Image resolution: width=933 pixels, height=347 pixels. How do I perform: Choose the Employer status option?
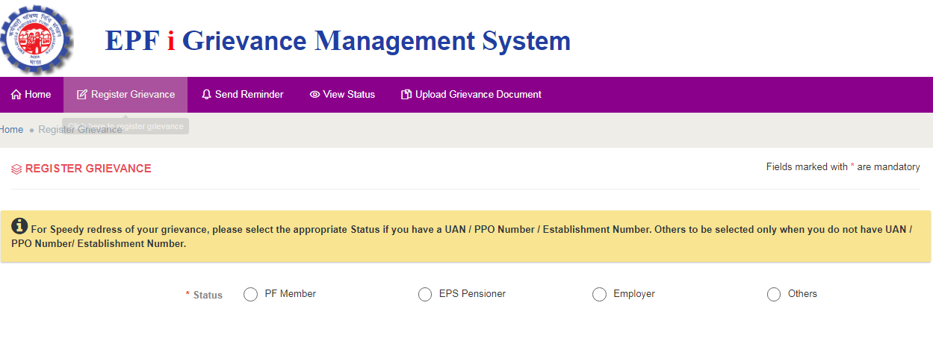tap(599, 295)
